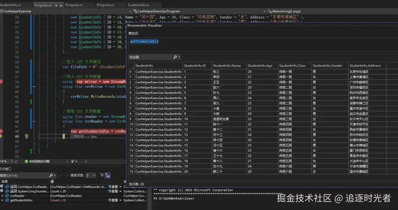Sort by StudentInfo.Age column header
The width and height of the screenshot is (398, 210).
(x=262, y=66)
